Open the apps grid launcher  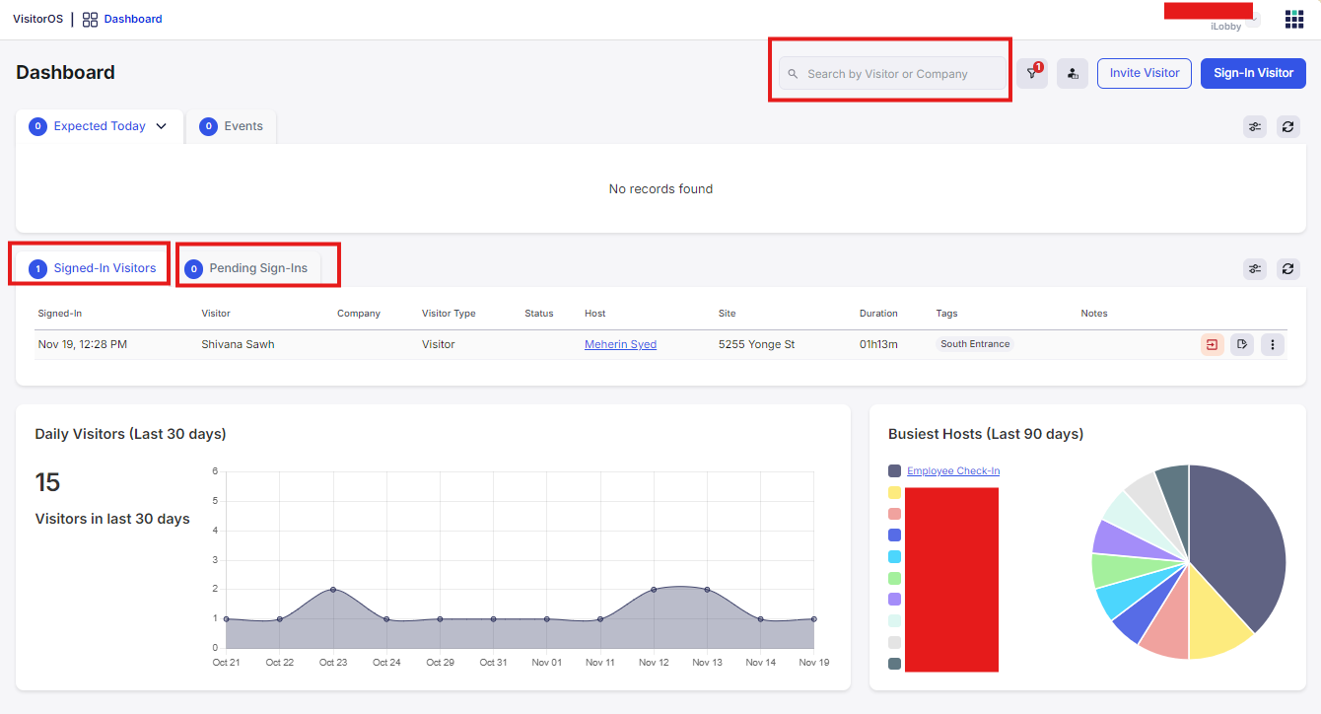(x=1293, y=20)
